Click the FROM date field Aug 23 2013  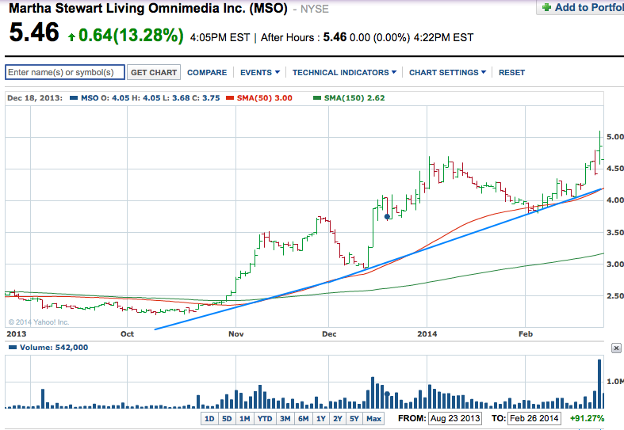(455, 418)
